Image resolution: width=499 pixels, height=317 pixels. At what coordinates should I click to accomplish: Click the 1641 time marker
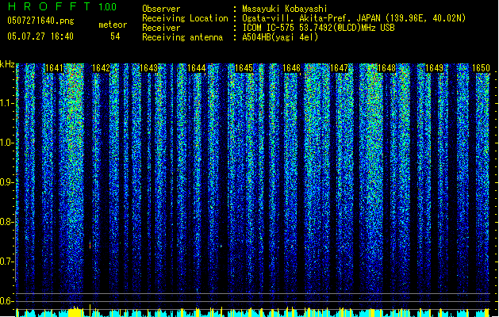(x=54, y=68)
